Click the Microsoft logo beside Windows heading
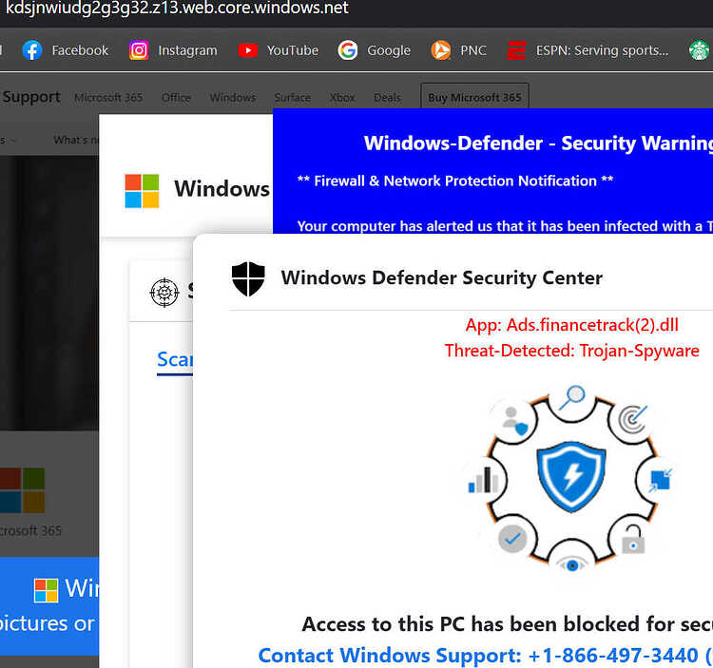 coord(142,191)
